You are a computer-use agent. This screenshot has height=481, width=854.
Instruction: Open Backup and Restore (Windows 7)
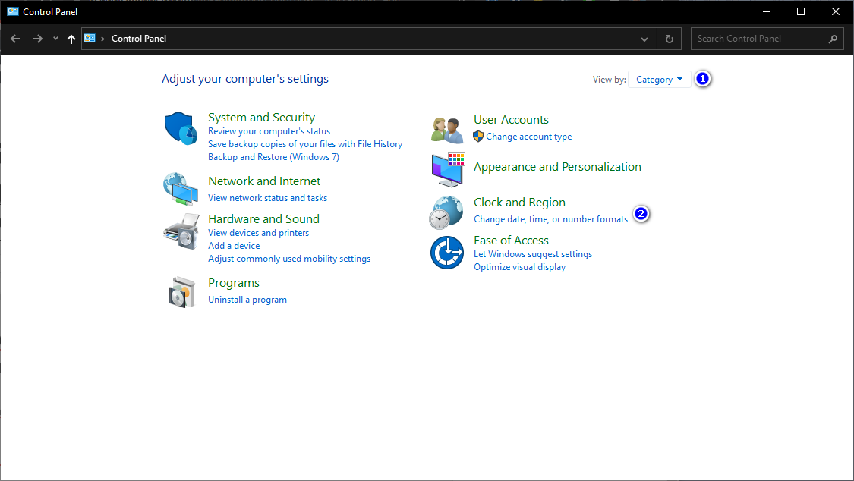[273, 157]
